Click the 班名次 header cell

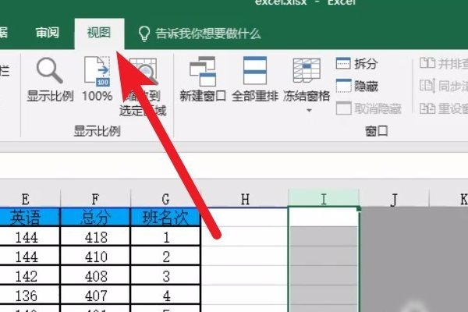point(165,218)
